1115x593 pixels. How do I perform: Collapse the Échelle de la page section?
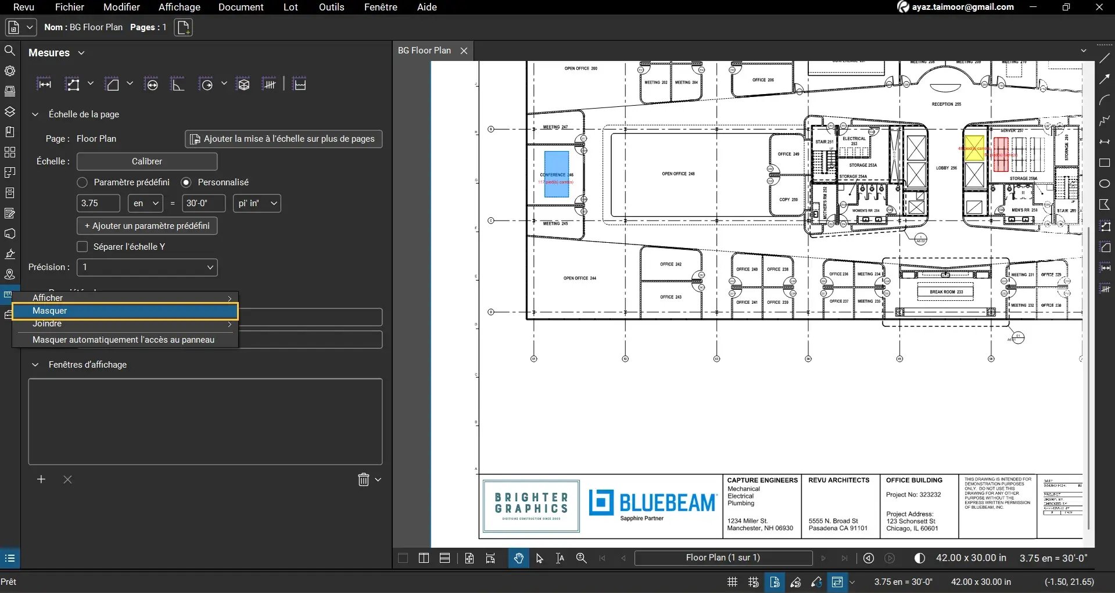click(x=35, y=114)
